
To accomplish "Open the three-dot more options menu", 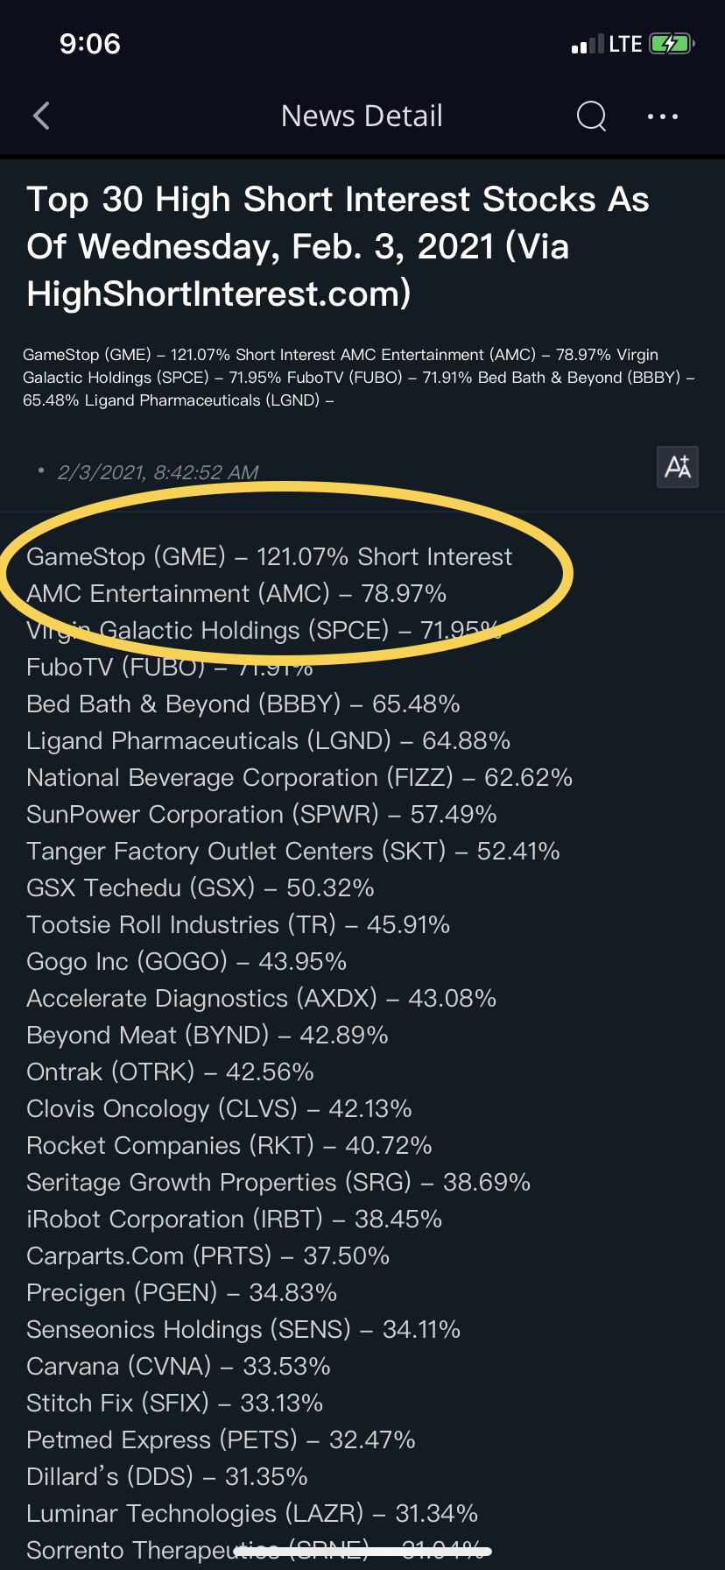I will 662,116.
